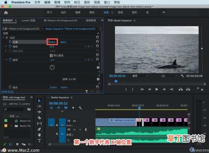Step forward one frame in Program monitor
This screenshot has width=209, height=153.
tap(164, 89)
